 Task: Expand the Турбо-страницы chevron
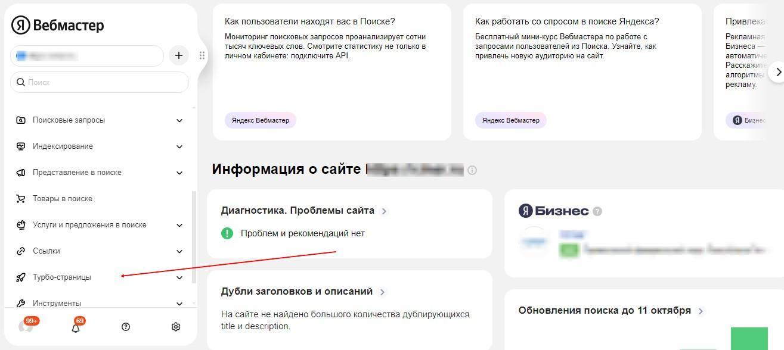179,277
